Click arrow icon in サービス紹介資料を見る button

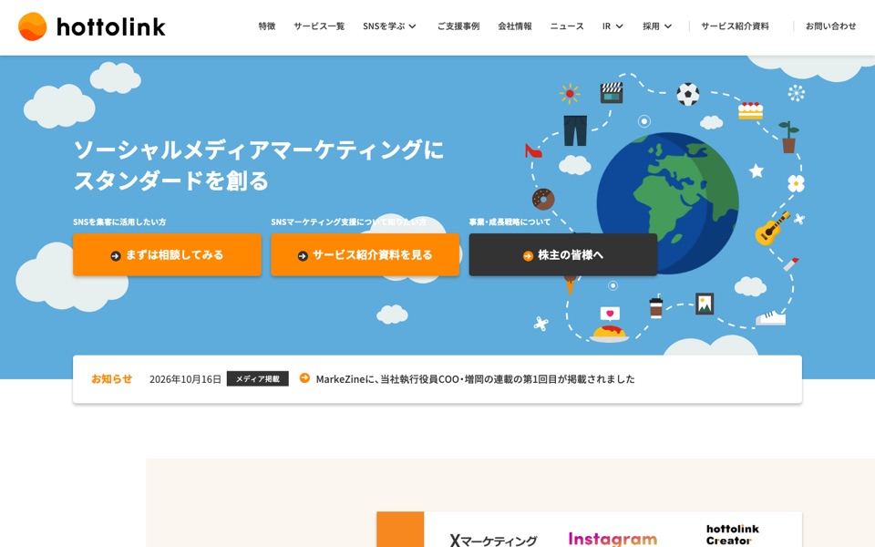pyautogui.click(x=303, y=256)
